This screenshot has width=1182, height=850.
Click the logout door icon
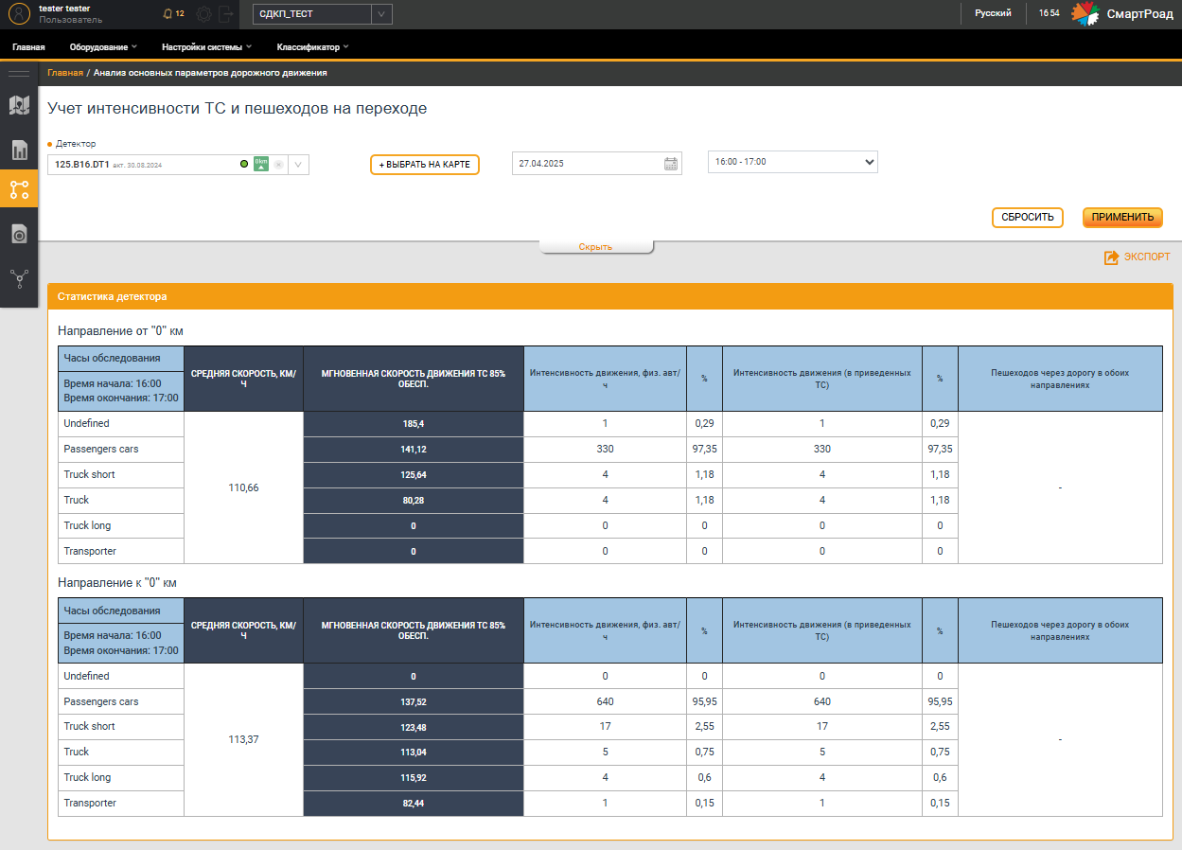225,14
